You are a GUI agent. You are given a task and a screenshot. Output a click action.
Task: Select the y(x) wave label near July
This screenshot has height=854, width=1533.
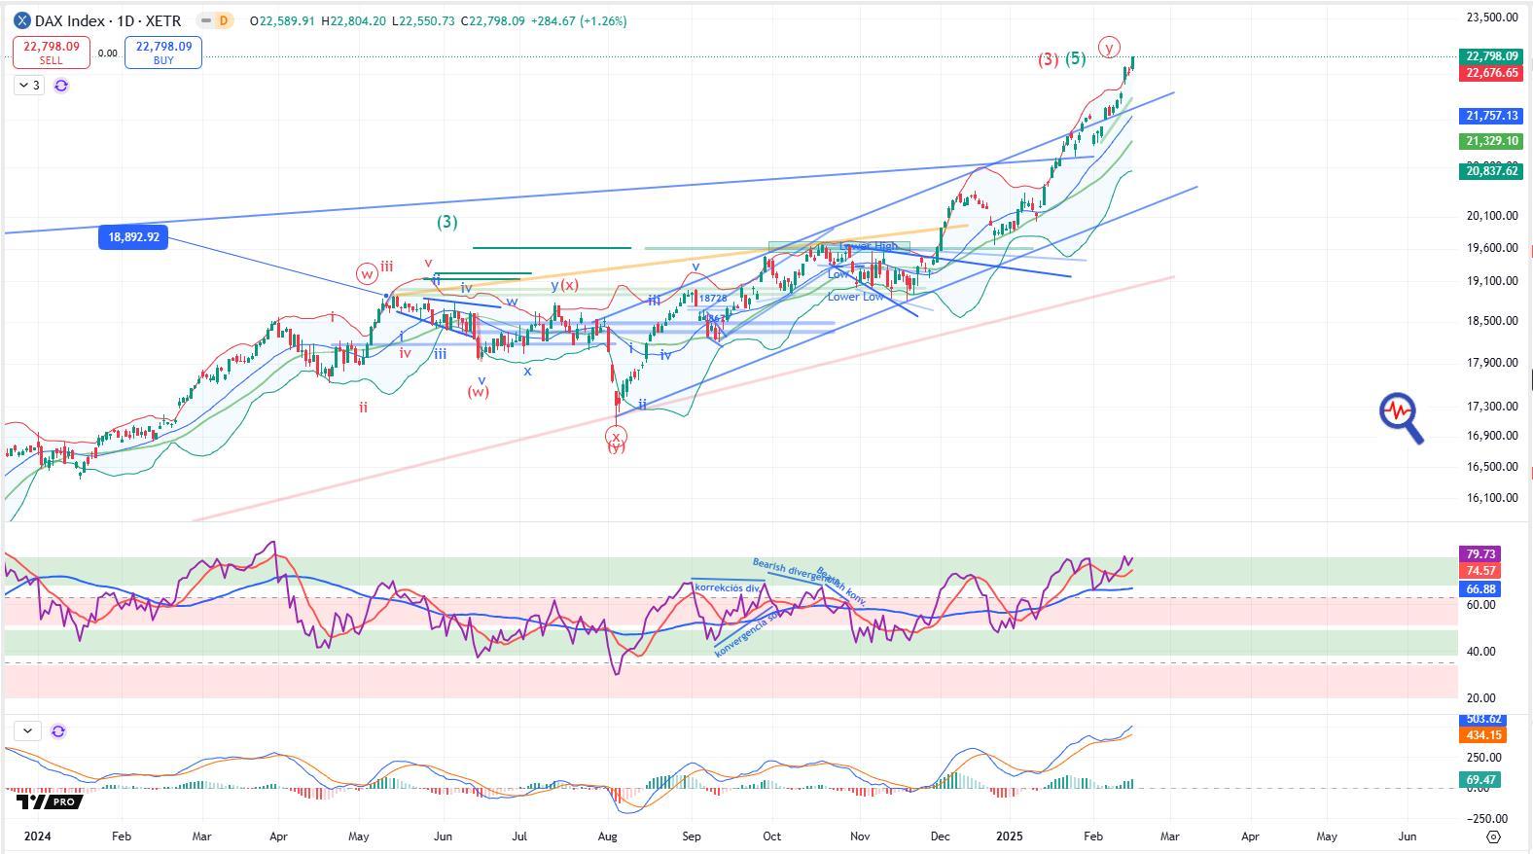[x=564, y=285]
